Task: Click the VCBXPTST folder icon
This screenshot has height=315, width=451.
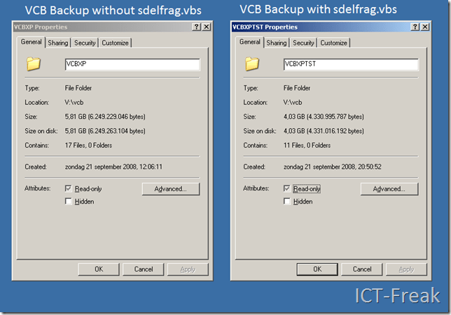Action: point(252,64)
